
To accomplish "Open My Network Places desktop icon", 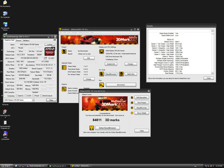I will point(5,26).
